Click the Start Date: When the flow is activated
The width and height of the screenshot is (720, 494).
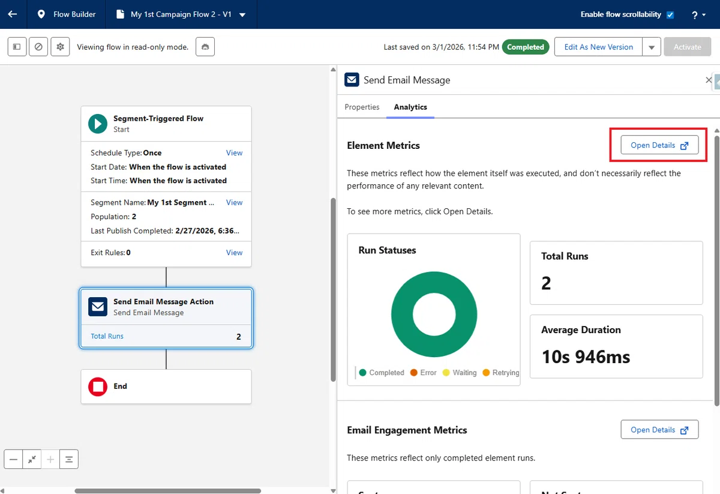tap(158, 167)
